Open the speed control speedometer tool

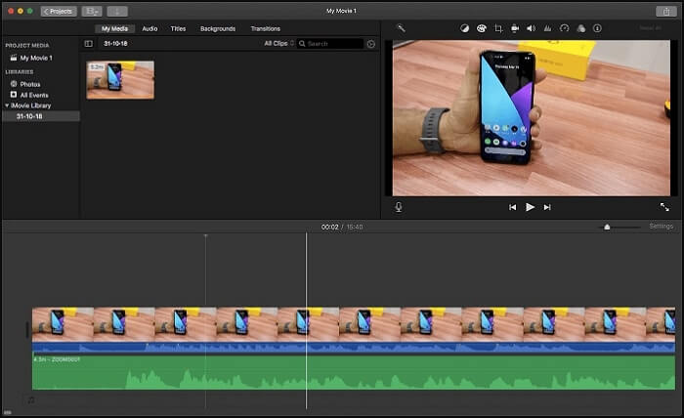[564, 28]
